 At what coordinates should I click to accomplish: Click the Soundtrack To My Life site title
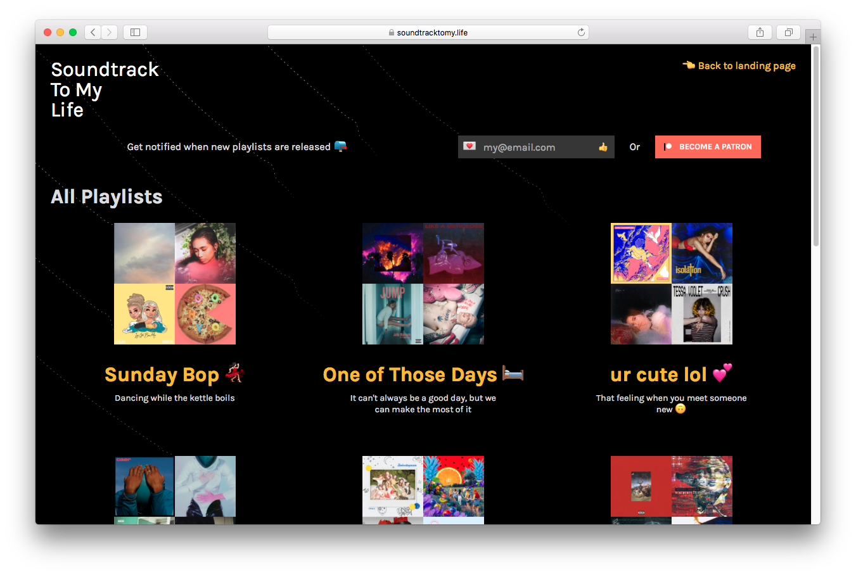click(x=105, y=89)
